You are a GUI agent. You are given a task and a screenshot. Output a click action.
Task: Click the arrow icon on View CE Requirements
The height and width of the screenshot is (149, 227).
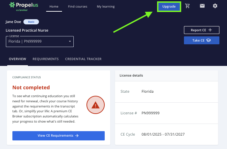[x=77, y=136]
